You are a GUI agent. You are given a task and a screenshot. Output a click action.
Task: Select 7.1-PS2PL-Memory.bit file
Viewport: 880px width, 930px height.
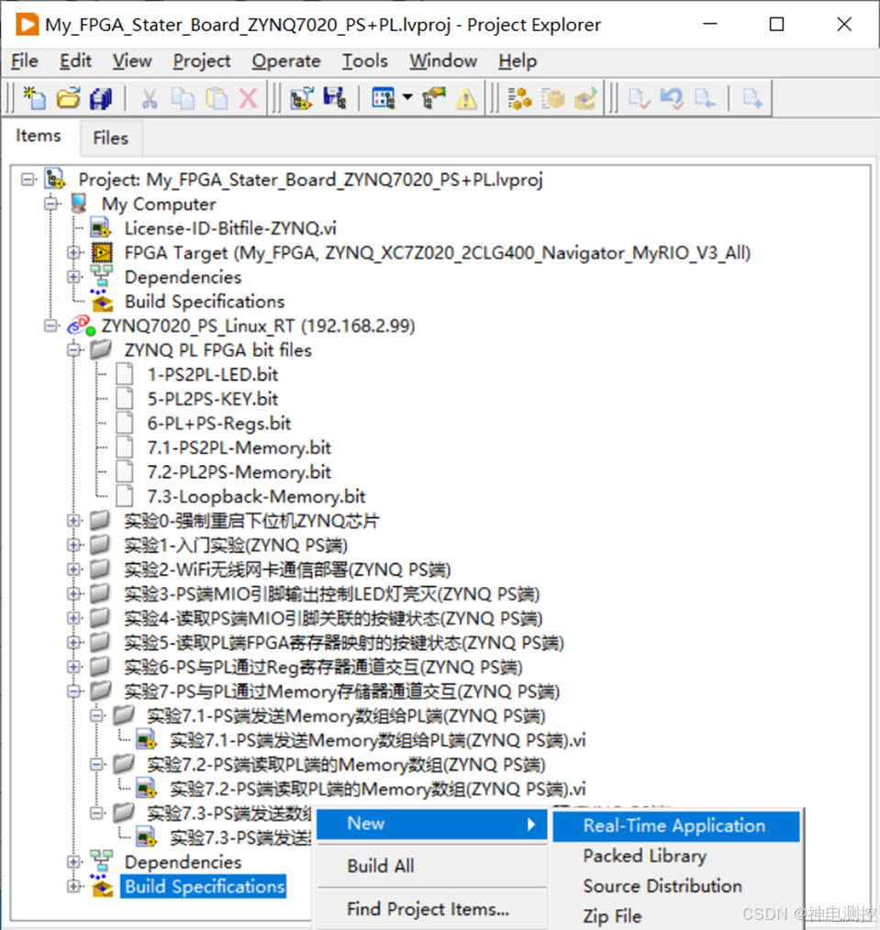(x=239, y=448)
